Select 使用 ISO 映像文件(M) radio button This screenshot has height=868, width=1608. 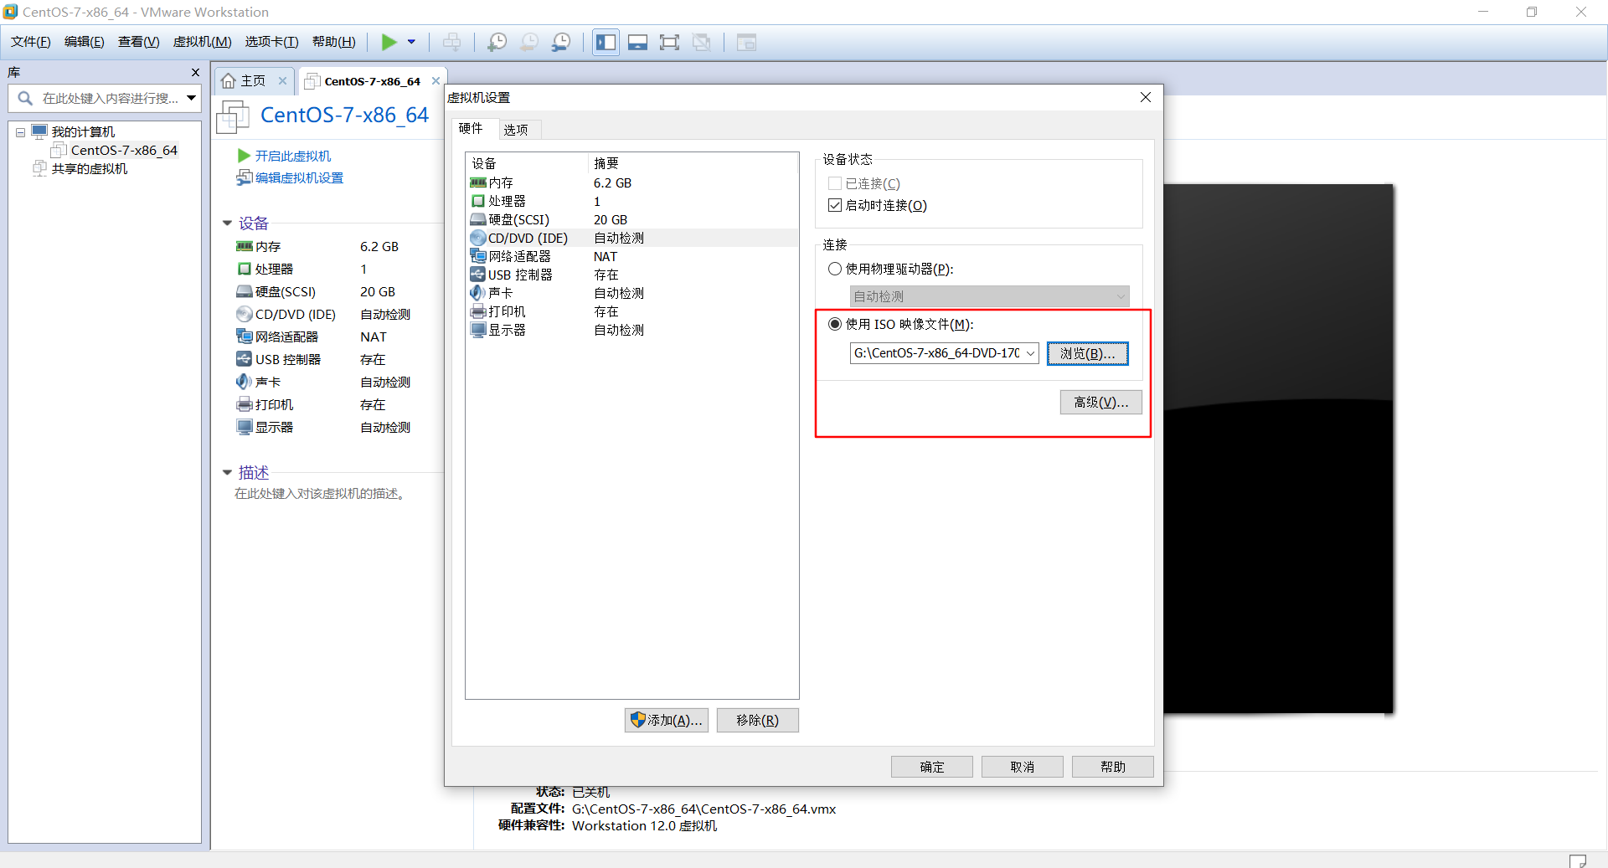pos(834,324)
